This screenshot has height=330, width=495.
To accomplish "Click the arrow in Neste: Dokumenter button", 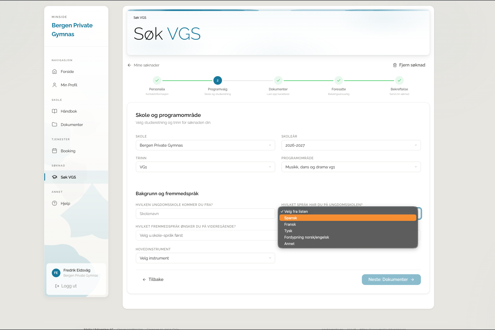I will [412, 280].
